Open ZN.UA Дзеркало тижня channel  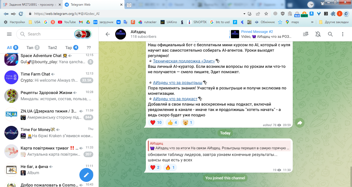49,114
